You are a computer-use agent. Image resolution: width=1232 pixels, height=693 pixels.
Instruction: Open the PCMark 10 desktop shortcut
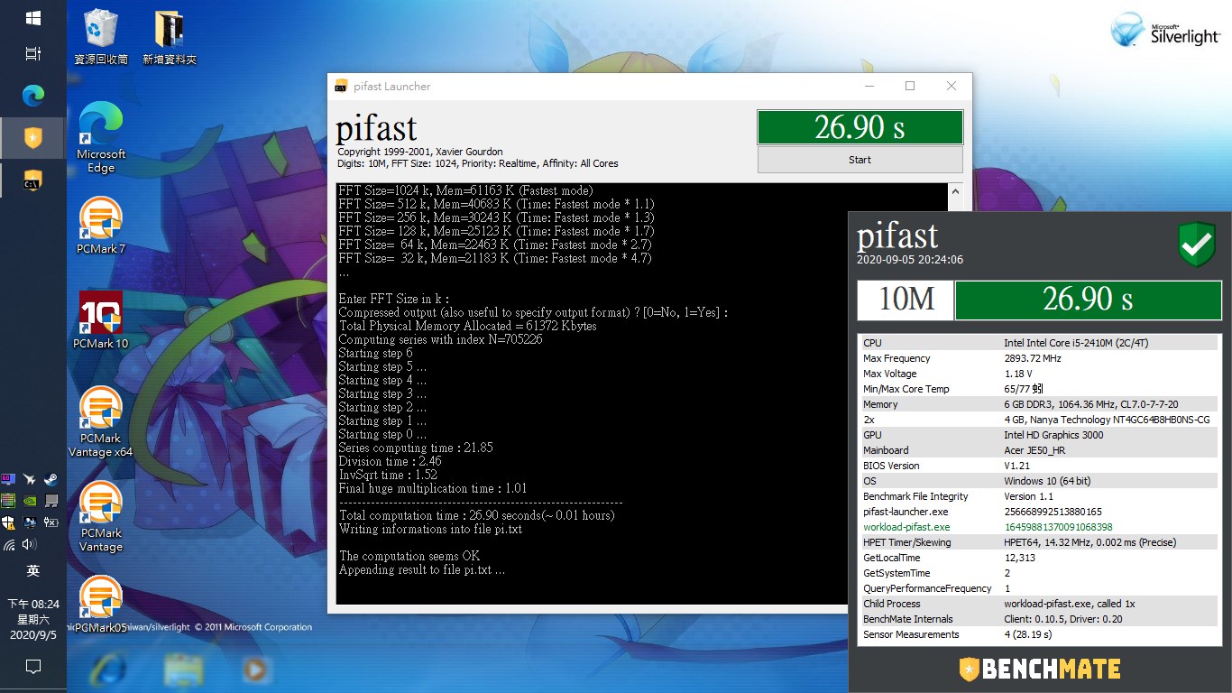pos(101,320)
